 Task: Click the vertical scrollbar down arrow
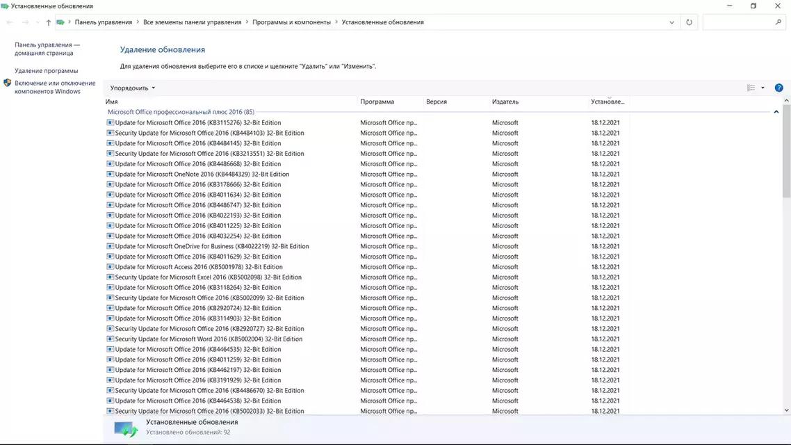[786, 411]
